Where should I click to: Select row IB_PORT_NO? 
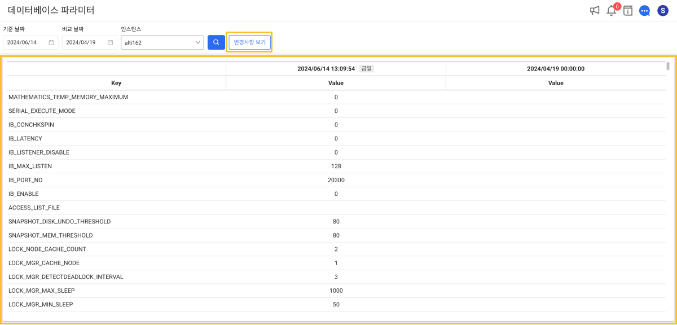click(x=336, y=180)
